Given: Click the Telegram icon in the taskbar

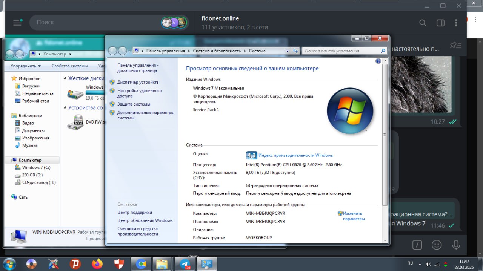Looking at the screenshot, I should tap(185, 264).
